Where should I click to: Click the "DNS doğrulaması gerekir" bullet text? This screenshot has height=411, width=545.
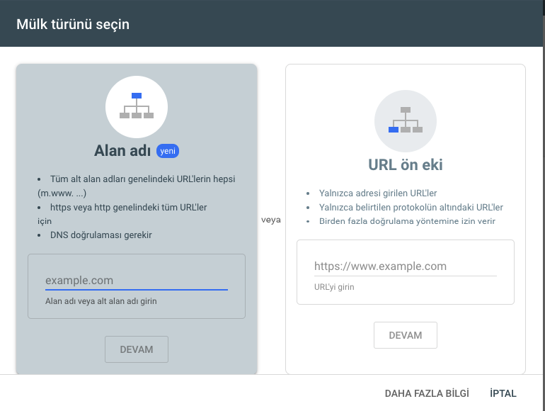click(101, 235)
